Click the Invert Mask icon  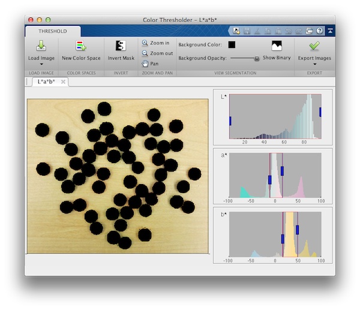(121, 46)
